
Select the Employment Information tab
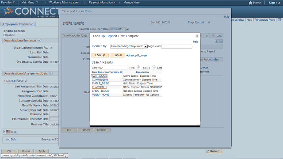pos(18,24)
